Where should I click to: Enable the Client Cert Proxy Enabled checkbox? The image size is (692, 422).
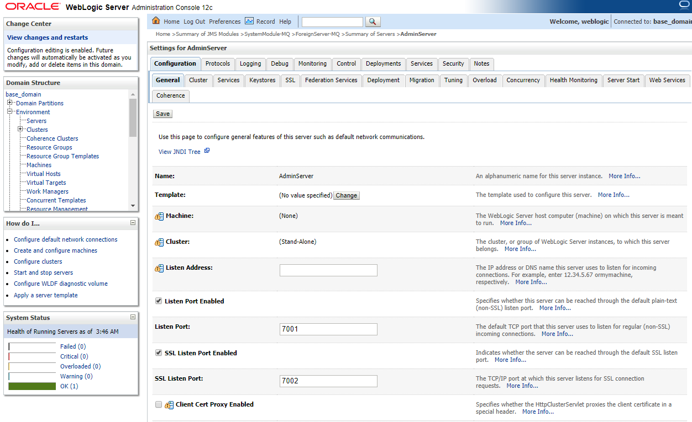[159, 405]
